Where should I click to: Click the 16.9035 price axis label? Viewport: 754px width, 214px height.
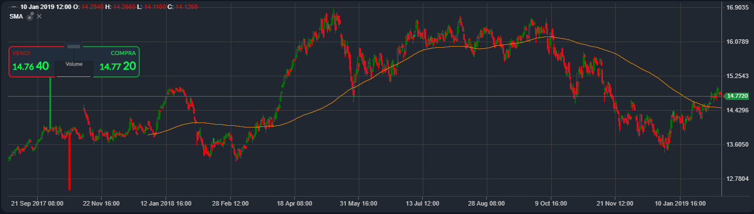point(738,7)
